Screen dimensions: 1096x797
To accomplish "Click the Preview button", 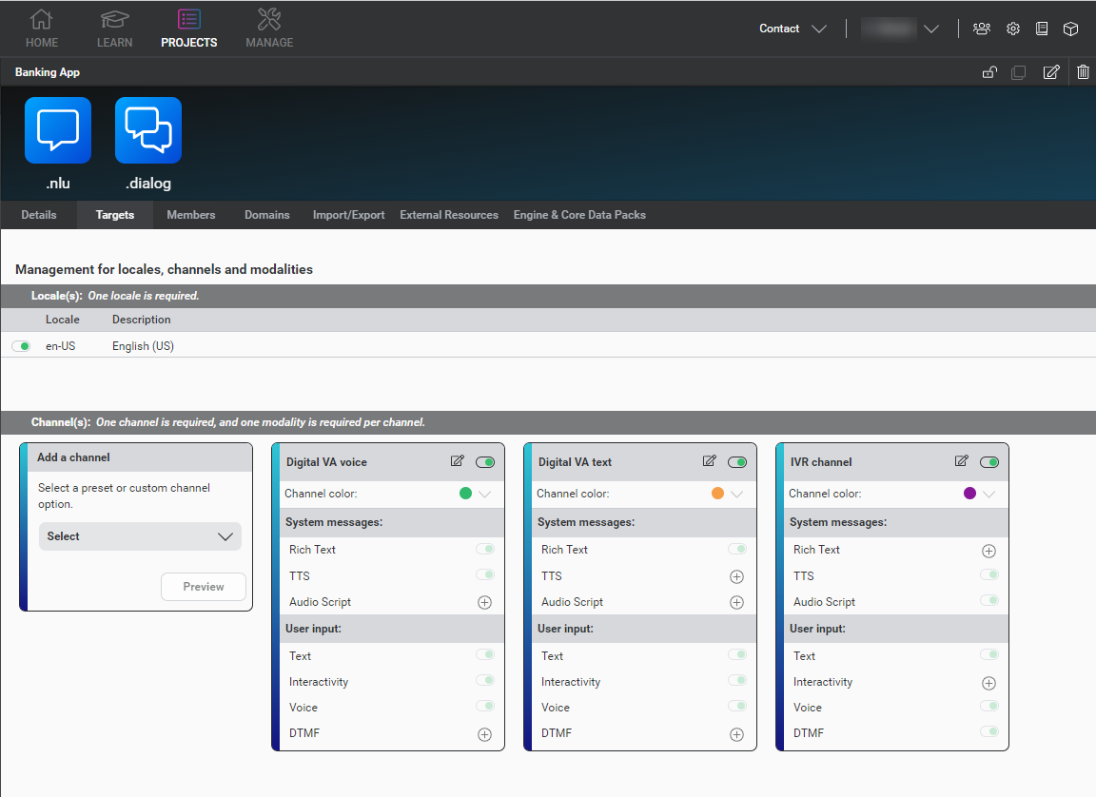I will (204, 587).
